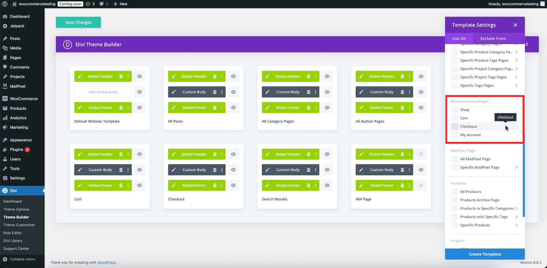Image resolution: width=547 pixels, height=268 pixels.
Task: Check the Shop option checkbox
Action: pyautogui.click(x=455, y=110)
